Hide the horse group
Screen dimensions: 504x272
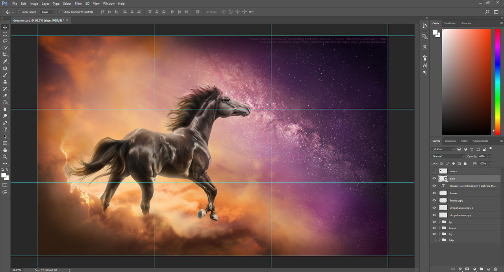434,228
